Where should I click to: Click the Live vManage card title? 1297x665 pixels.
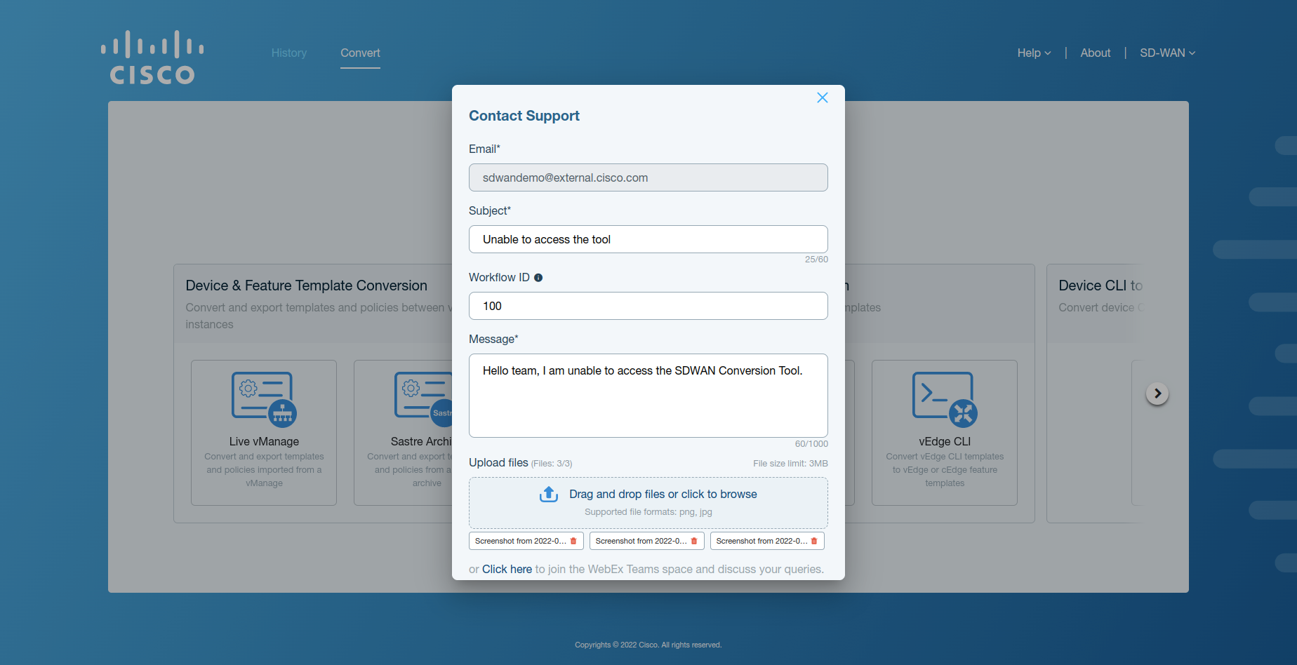click(264, 441)
